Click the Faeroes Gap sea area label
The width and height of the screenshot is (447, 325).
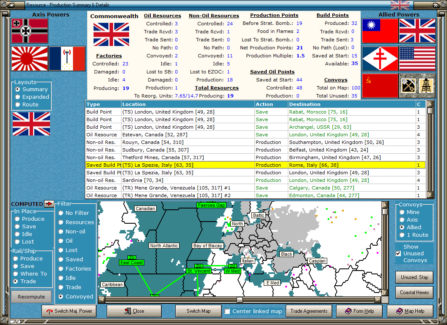click(x=212, y=205)
